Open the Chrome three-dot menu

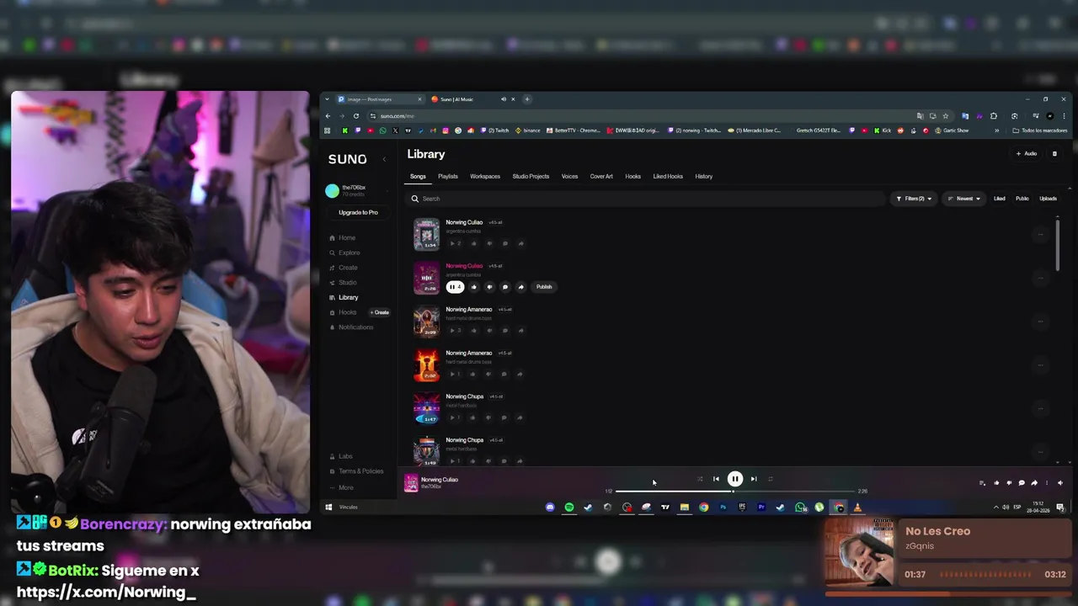[x=1063, y=116]
